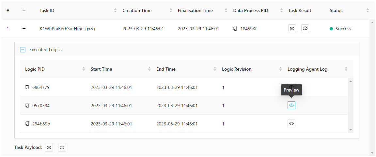Collapse all rows from header toggle
Screen dimensions: 376x157
[x=24, y=10]
